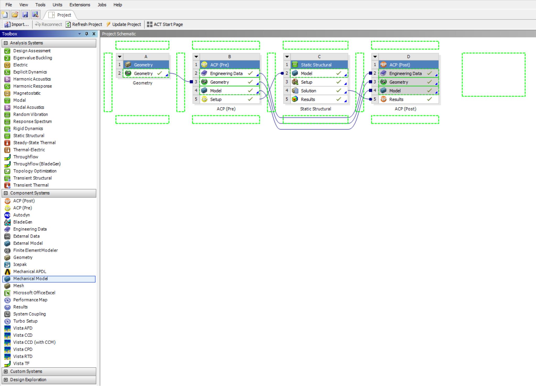The image size is (536, 386).
Task: Expand the Custom Systems section
Action: (x=6, y=371)
